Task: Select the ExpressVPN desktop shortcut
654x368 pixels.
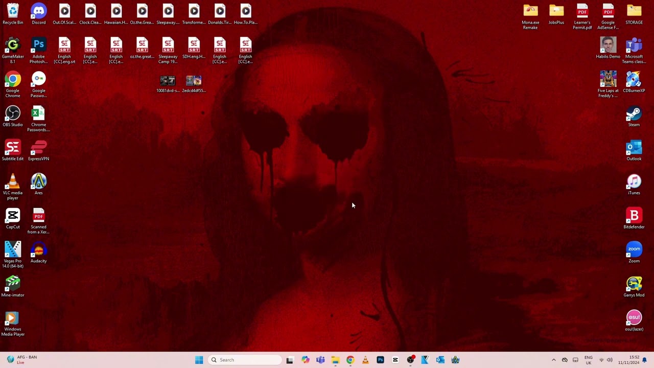Action: 38,151
